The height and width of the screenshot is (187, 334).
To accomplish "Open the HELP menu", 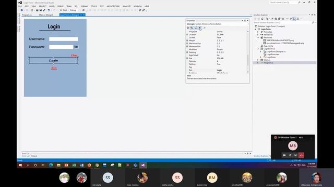I will pyautogui.click(x=147, y=6).
